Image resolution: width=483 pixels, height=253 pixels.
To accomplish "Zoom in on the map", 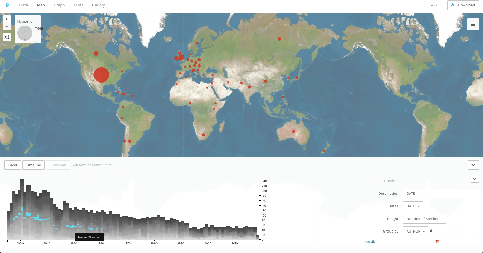I will click(x=7, y=19).
